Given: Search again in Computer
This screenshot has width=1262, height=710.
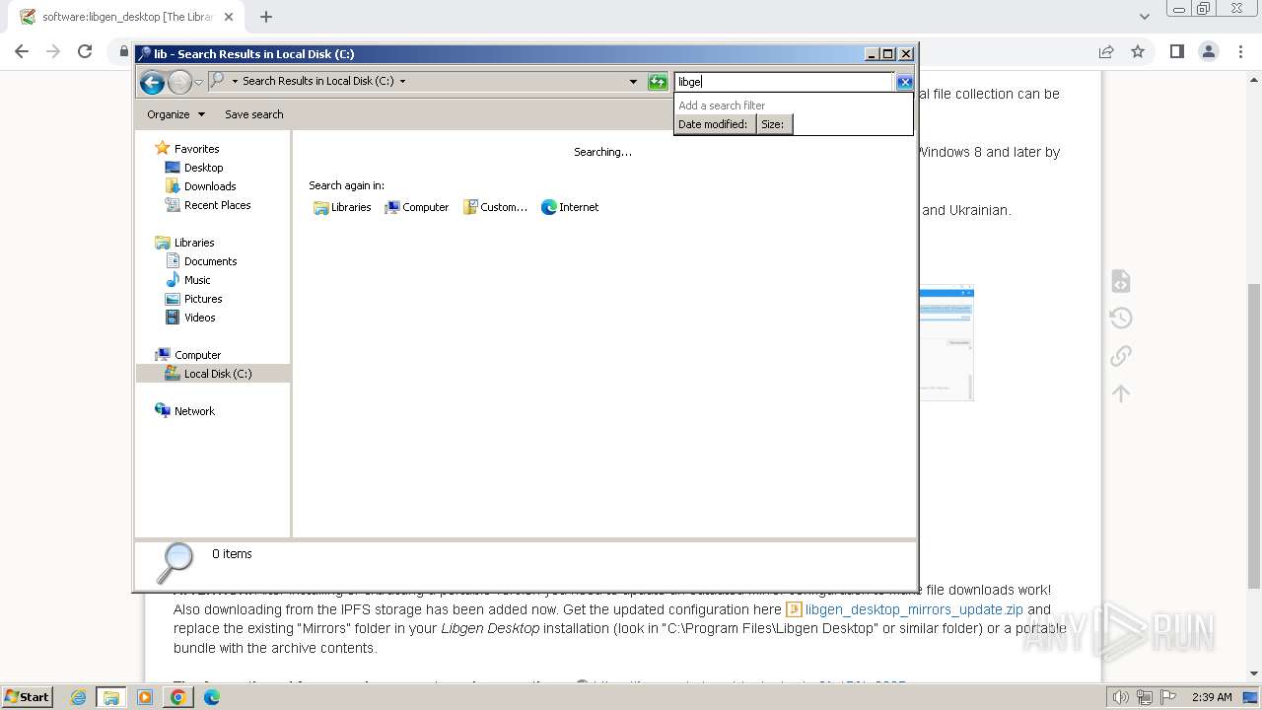Looking at the screenshot, I should click(x=416, y=207).
